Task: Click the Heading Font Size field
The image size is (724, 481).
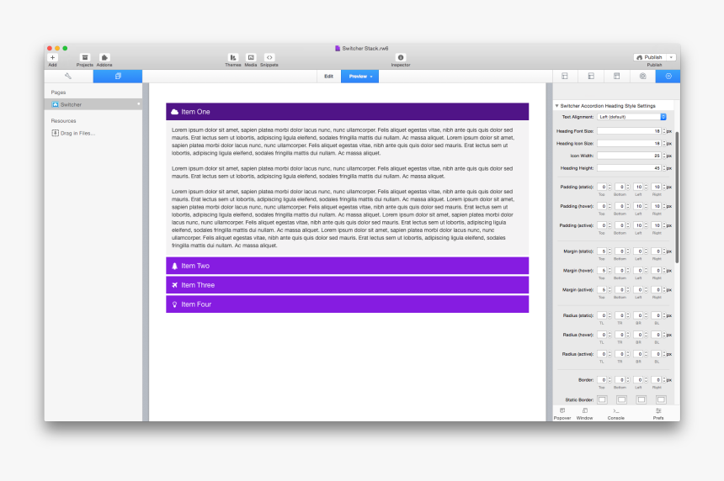Action: click(x=630, y=131)
